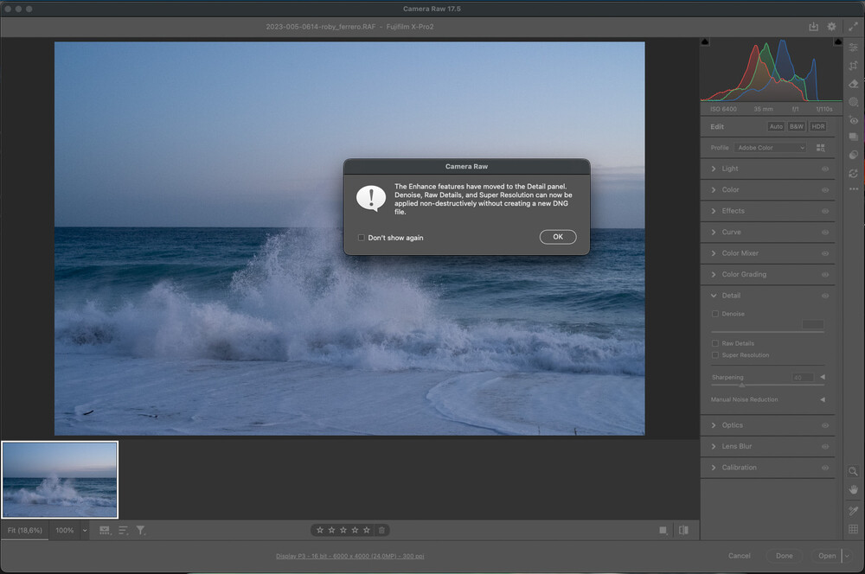Select the Healing eraser tool
This screenshot has width=865, height=574.
[854, 84]
